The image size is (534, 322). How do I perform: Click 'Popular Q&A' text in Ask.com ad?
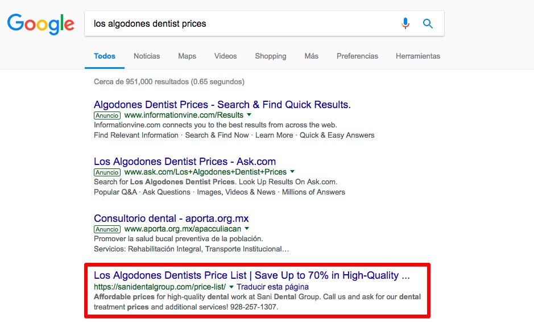point(115,192)
